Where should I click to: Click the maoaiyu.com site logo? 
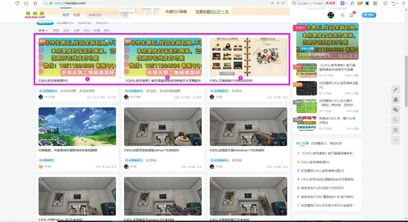coord(35,15)
